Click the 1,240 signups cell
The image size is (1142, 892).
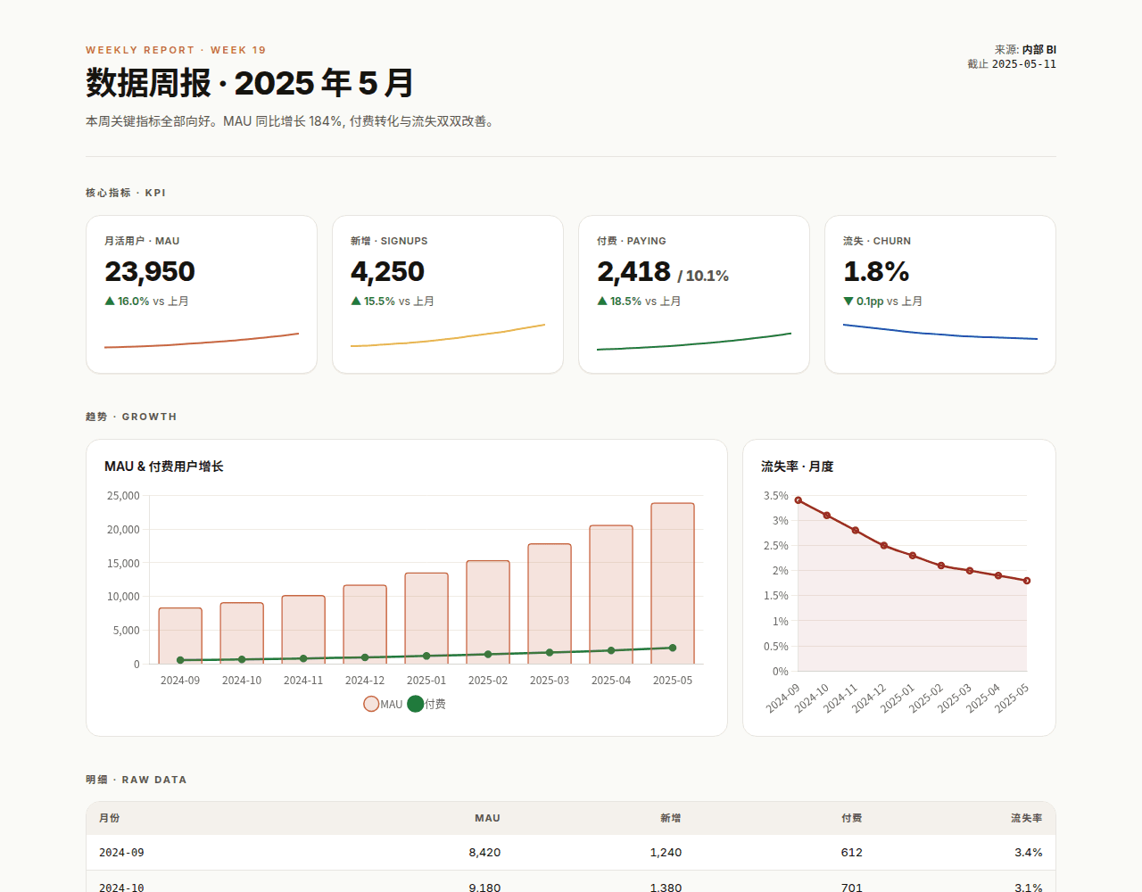coord(666,853)
